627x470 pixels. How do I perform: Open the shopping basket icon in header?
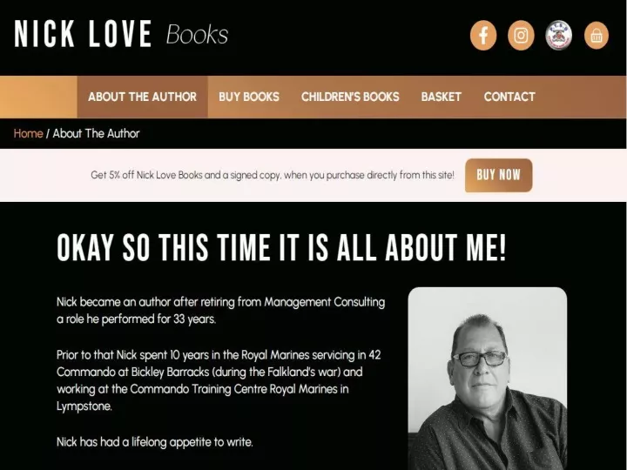pos(597,35)
